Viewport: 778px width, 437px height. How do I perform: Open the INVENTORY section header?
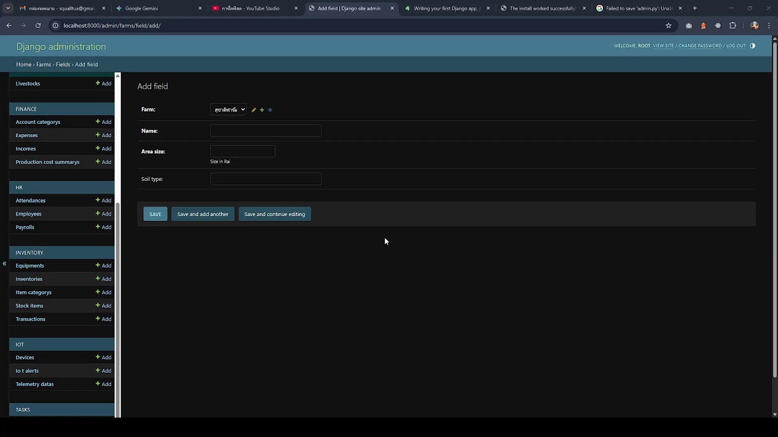click(x=29, y=252)
